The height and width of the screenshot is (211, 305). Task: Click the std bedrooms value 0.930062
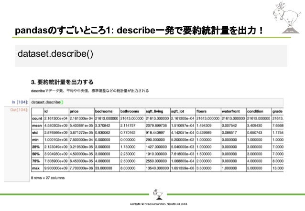pos(102,133)
